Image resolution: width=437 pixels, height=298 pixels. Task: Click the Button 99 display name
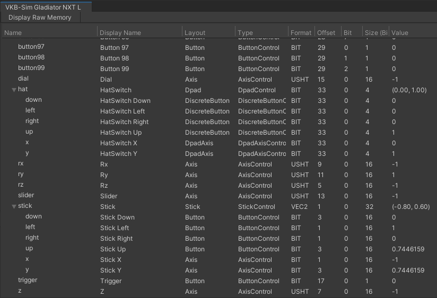(x=115, y=69)
